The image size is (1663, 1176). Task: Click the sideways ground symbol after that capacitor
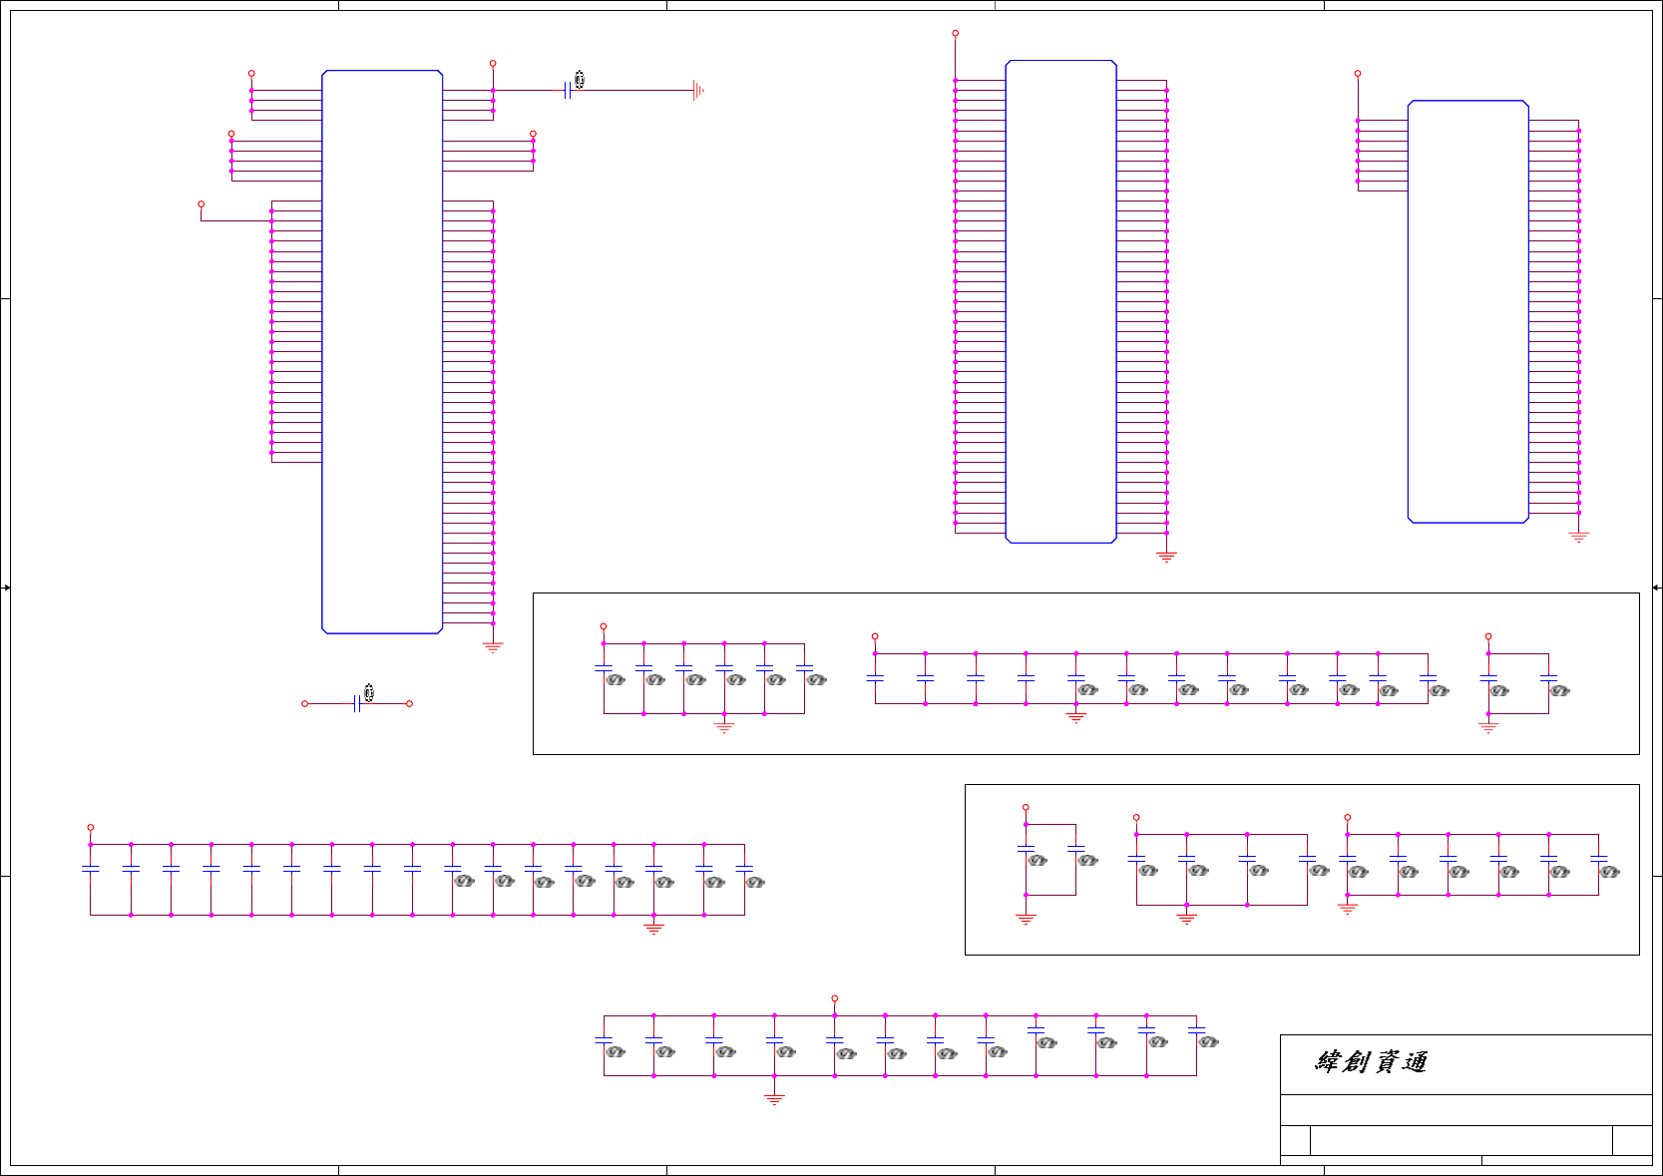click(698, 91)
